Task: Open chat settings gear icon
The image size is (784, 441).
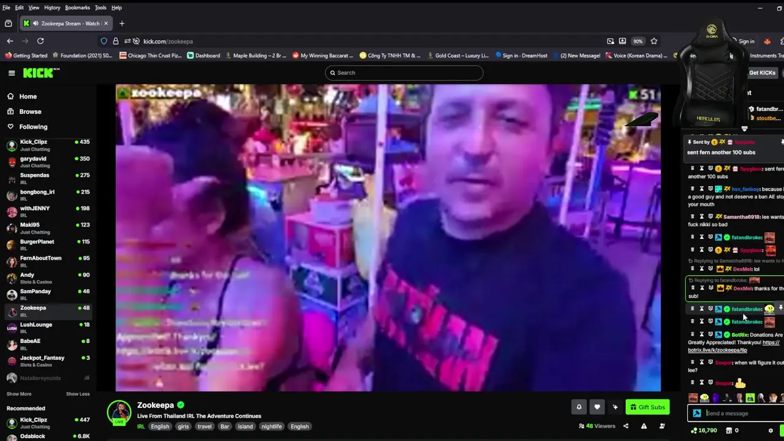Action: click(771, 431)
